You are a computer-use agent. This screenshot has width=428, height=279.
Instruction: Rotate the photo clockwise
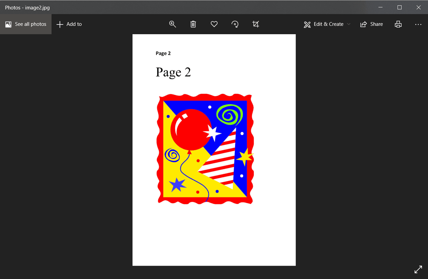(x=235, y=24)
